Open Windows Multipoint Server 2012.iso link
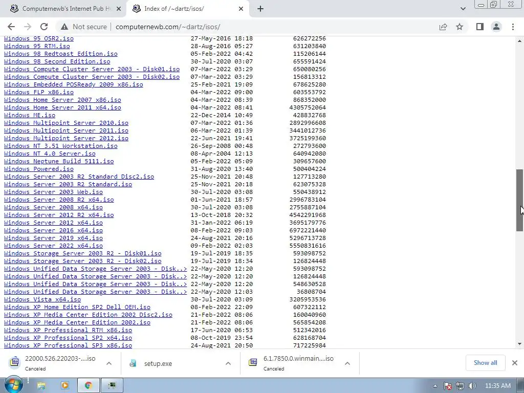This screenshot has width=524, height=393. click(x=66, y=138)
